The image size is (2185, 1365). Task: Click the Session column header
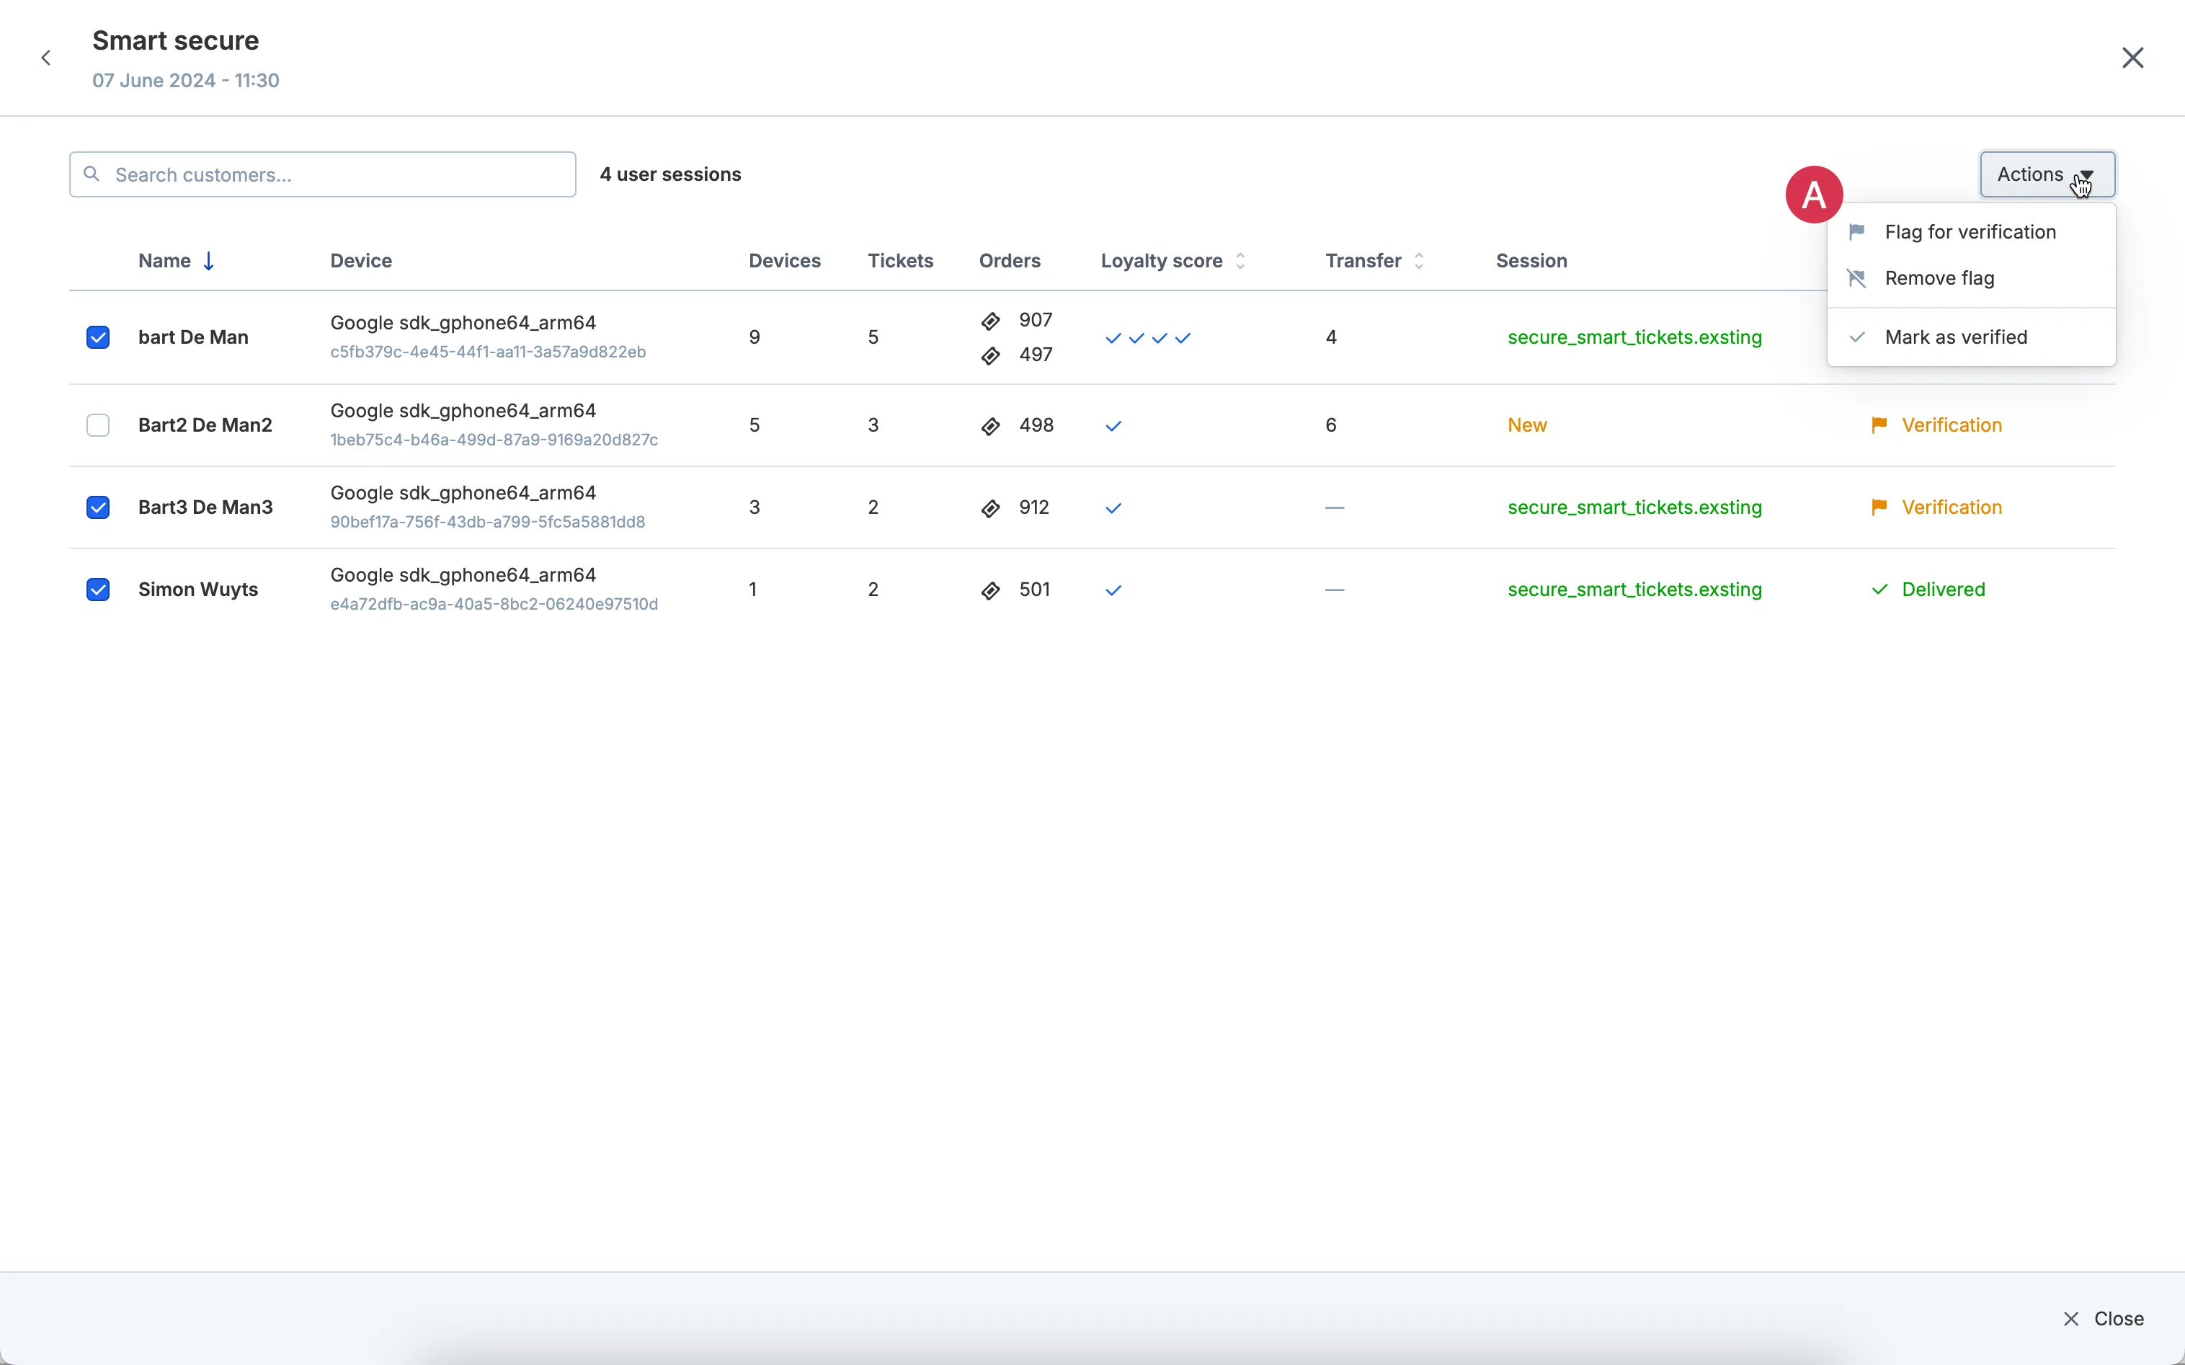pyautogui.click(x=1531, y=261)
